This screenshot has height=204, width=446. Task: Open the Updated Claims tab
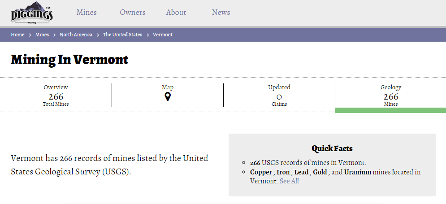click(x=279, y=95)
